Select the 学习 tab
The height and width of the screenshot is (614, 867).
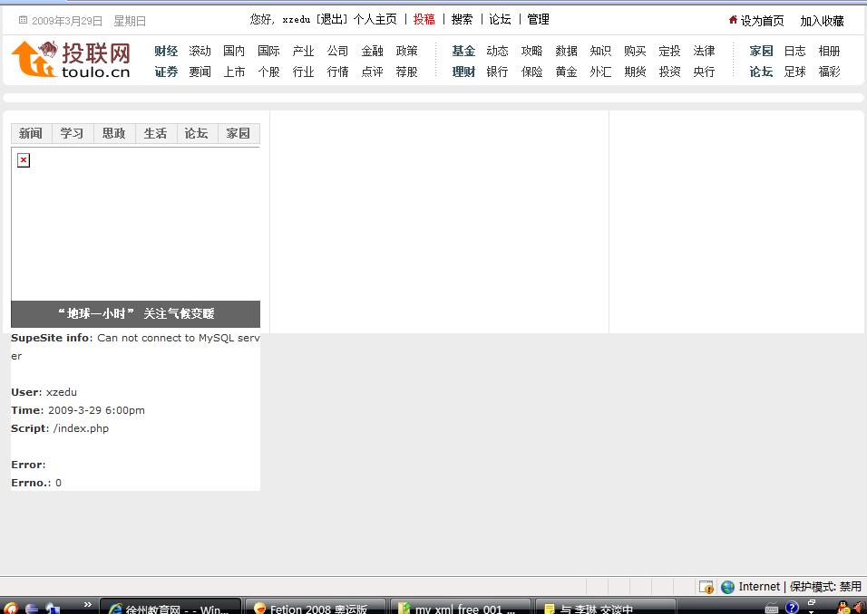click(x=73, y=134)
